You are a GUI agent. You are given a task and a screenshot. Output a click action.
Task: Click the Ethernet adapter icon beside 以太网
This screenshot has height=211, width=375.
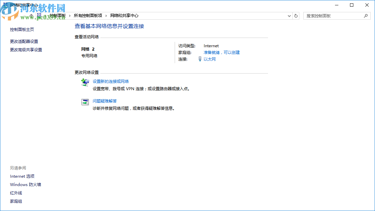click(x=199, y=59)
